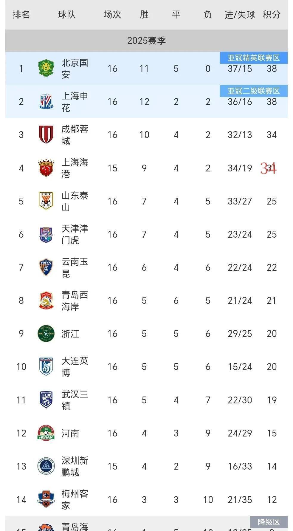This screenshot has width=293, height=531.
Task: Tap the Shanghai Port team badge
Action: coord(46,168)
